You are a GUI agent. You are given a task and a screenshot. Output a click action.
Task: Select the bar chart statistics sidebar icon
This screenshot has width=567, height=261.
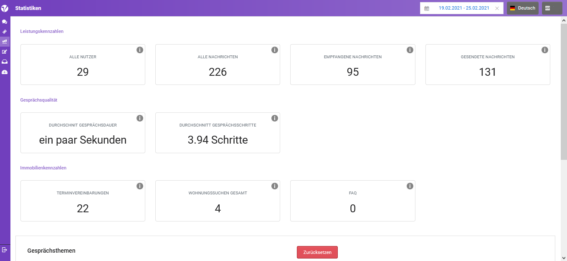(5, 42)
